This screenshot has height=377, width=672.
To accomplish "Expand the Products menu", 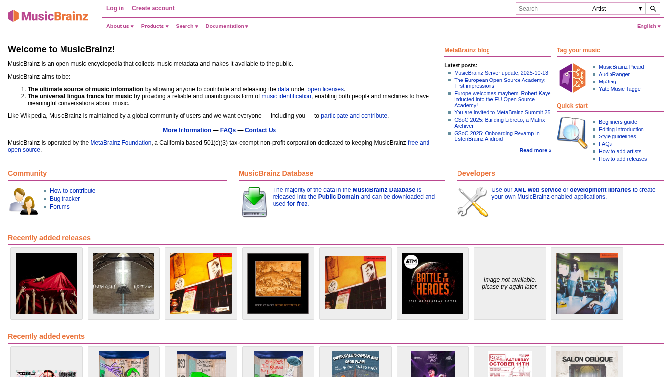I will (x=154, y=26).
